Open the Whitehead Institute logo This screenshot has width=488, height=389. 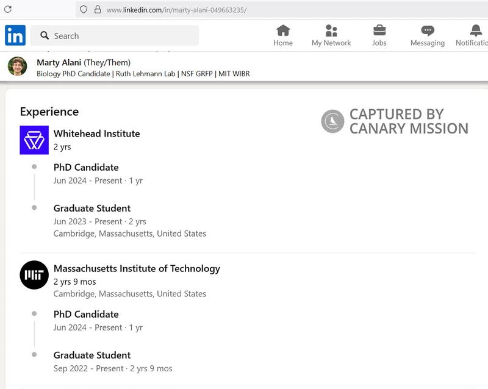pos(34,140)
